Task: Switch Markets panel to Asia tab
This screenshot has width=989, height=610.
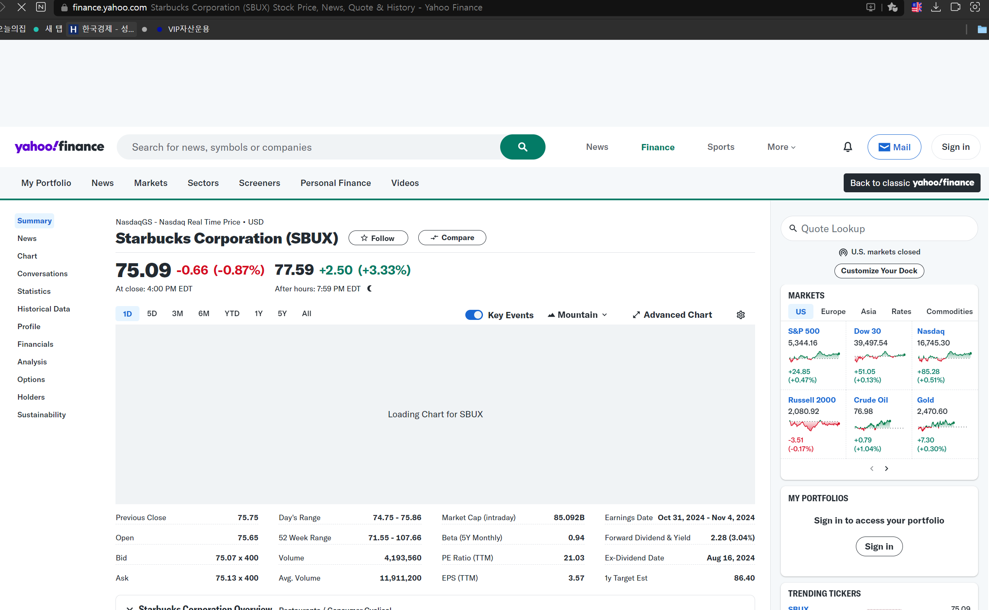Action: [x=868, y=312]
